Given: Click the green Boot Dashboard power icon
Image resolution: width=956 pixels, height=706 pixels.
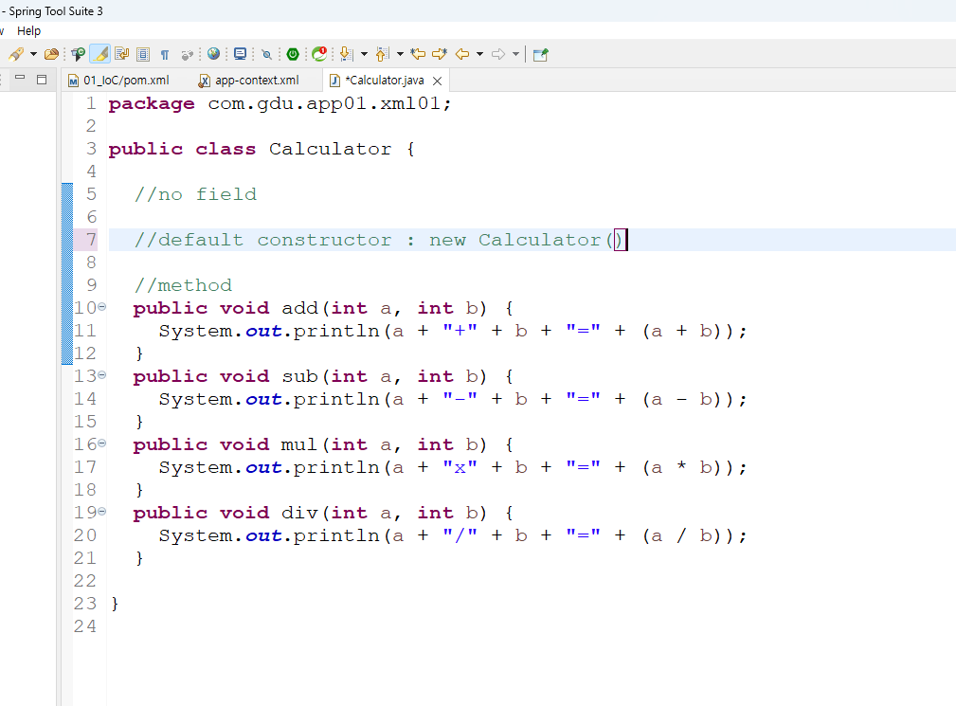Looking at the screenshot, I should tap(293, 54).
